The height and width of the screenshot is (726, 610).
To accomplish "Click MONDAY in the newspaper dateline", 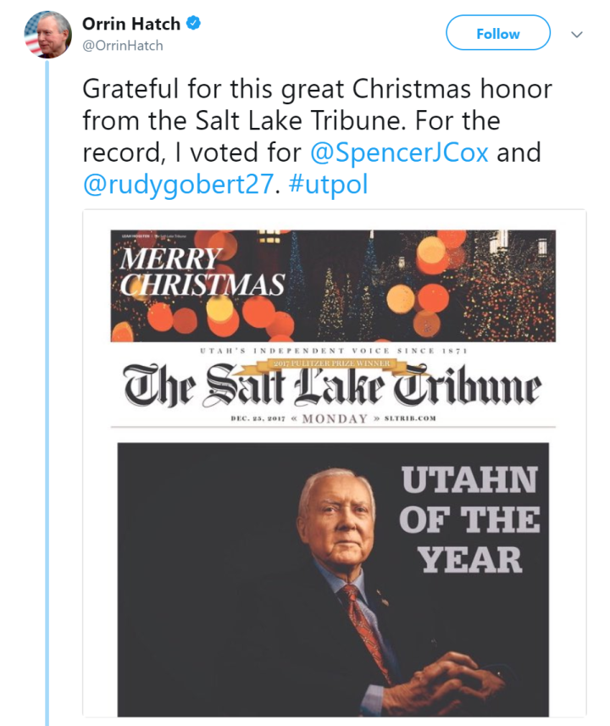I will pos(335,418).
